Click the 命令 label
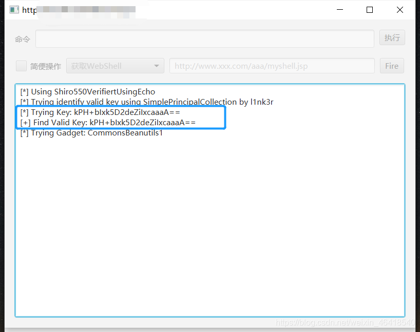420x332 pixels. pyautogui.click(x=23, y=40)
